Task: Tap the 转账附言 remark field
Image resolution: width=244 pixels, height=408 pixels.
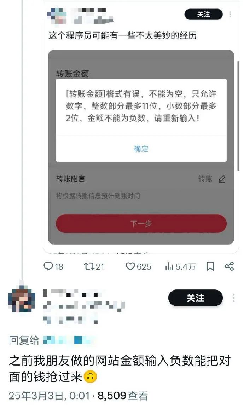Action: (x=141, y=179)
